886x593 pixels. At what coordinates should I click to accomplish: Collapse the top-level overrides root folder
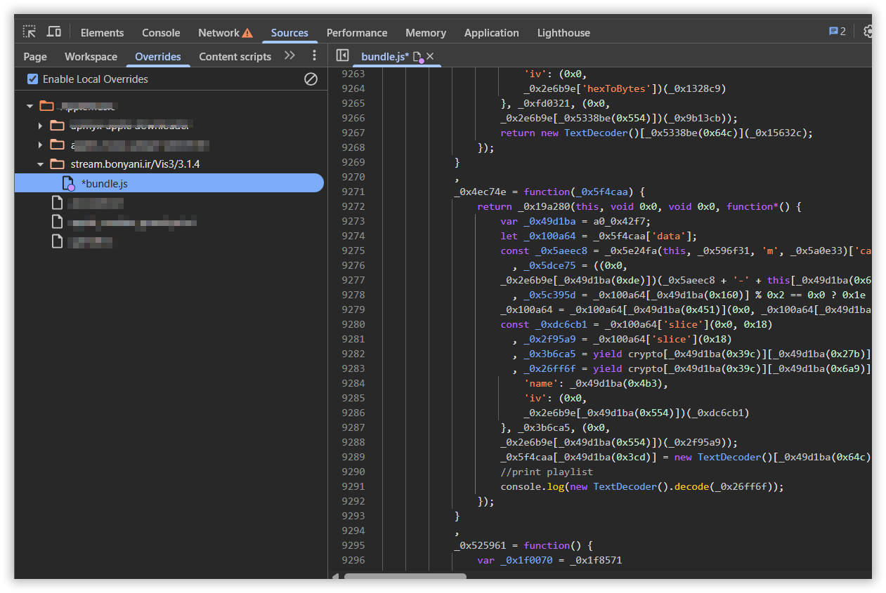pyautogui.click(x=30, y=106)
